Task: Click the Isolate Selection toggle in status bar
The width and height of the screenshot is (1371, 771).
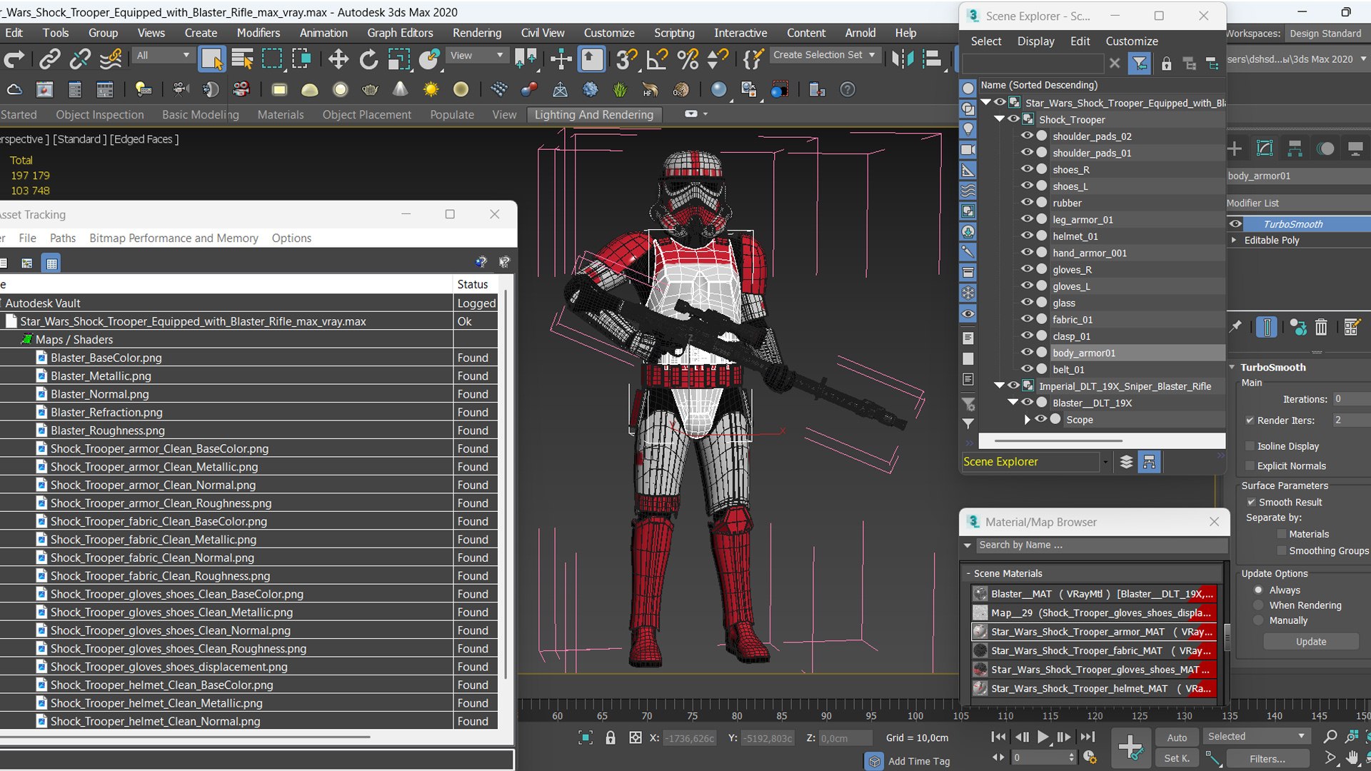Action: point(586,737)
